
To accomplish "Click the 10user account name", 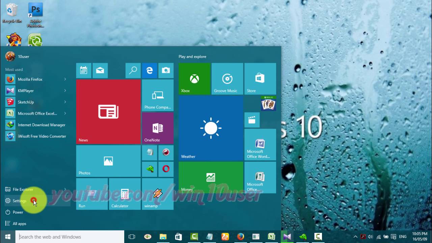I will pyautogui.click(x=23, y=57).
